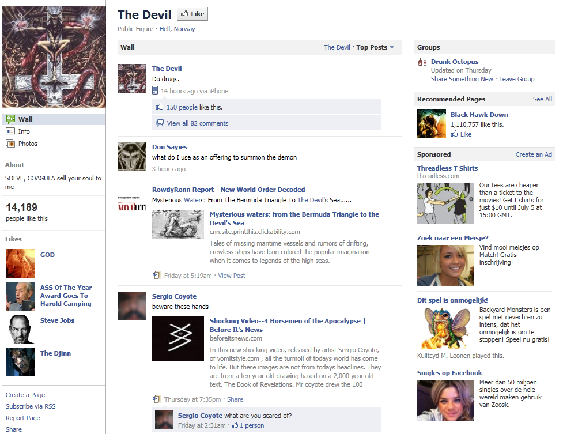Open the Drunk Octopus group
Screen dimensions: 563x434
455,62
